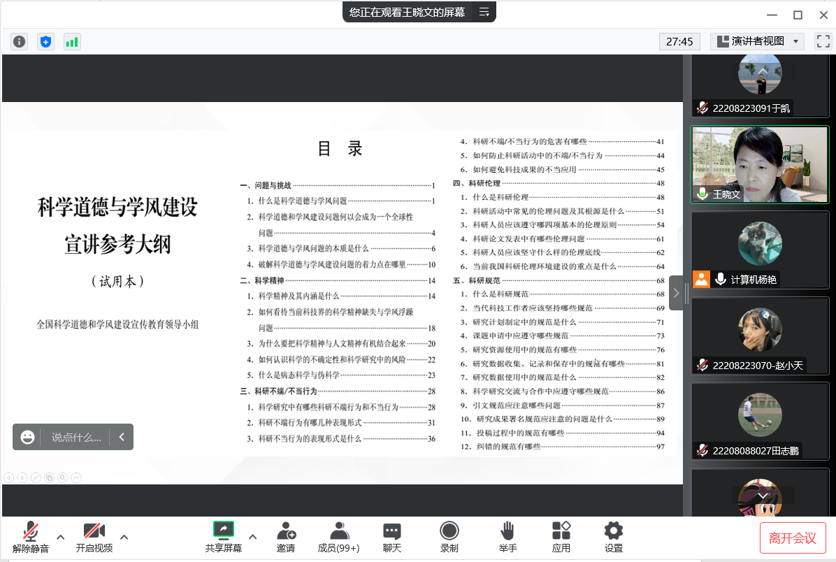The image size is (836, 562).
Task: Click the Share Screen button
Action: pos(224,537)
